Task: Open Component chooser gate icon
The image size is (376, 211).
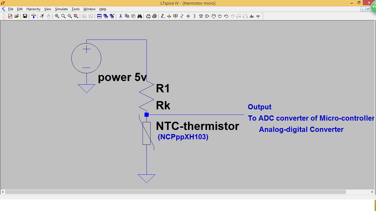Action: [x=207, y=16]
